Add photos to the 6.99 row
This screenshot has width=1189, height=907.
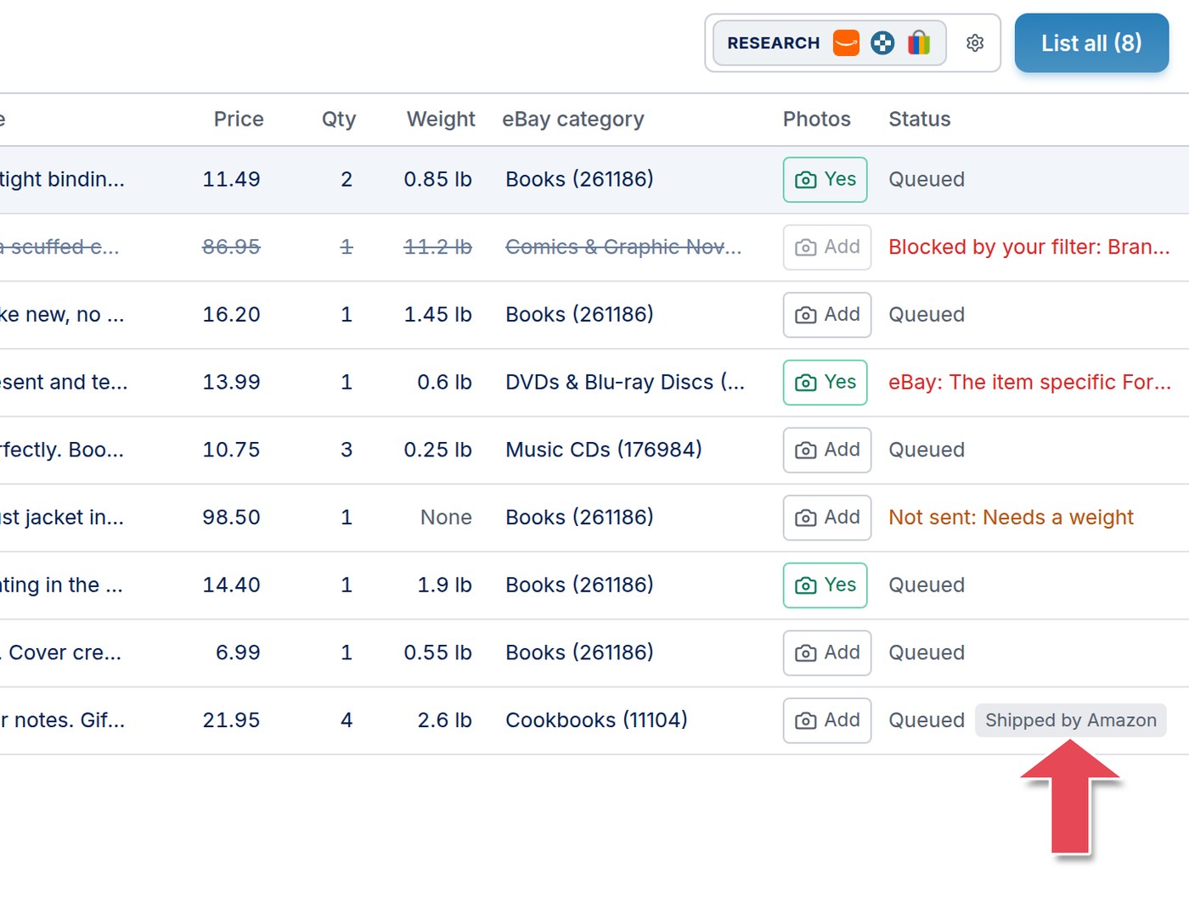pyautogui.click(x=827, y=652)
